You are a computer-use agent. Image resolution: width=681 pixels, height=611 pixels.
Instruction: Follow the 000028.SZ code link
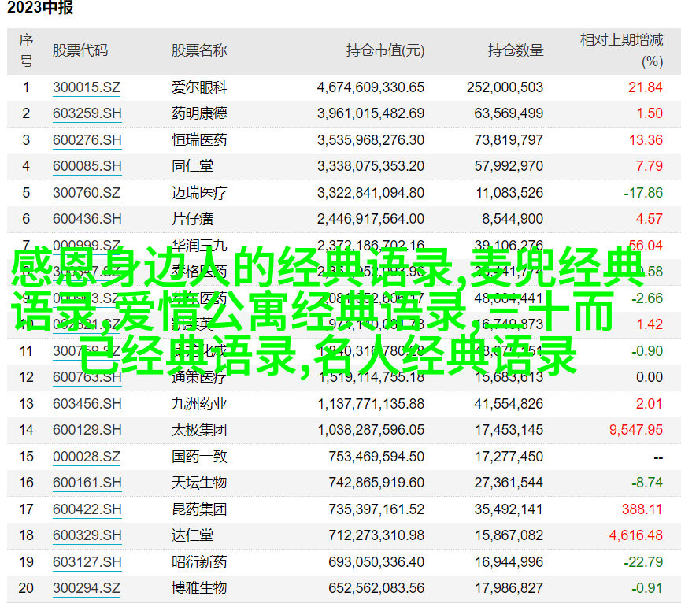click(x=87, y=457)
